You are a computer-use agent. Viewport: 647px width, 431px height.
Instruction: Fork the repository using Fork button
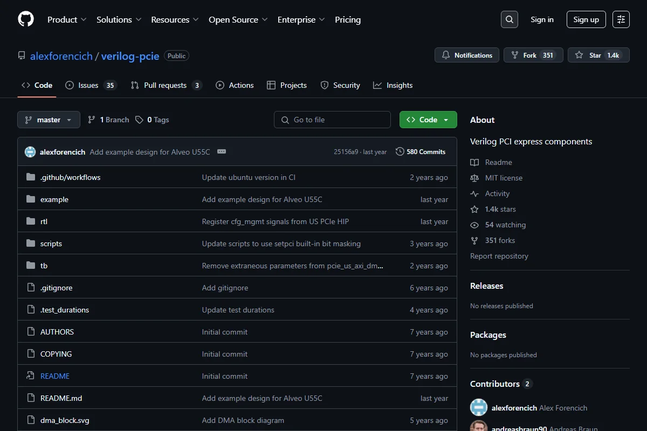533,55
